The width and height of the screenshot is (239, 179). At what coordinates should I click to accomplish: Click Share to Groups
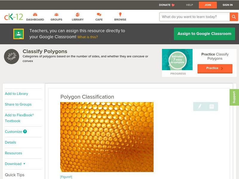(x=18, y=104)
